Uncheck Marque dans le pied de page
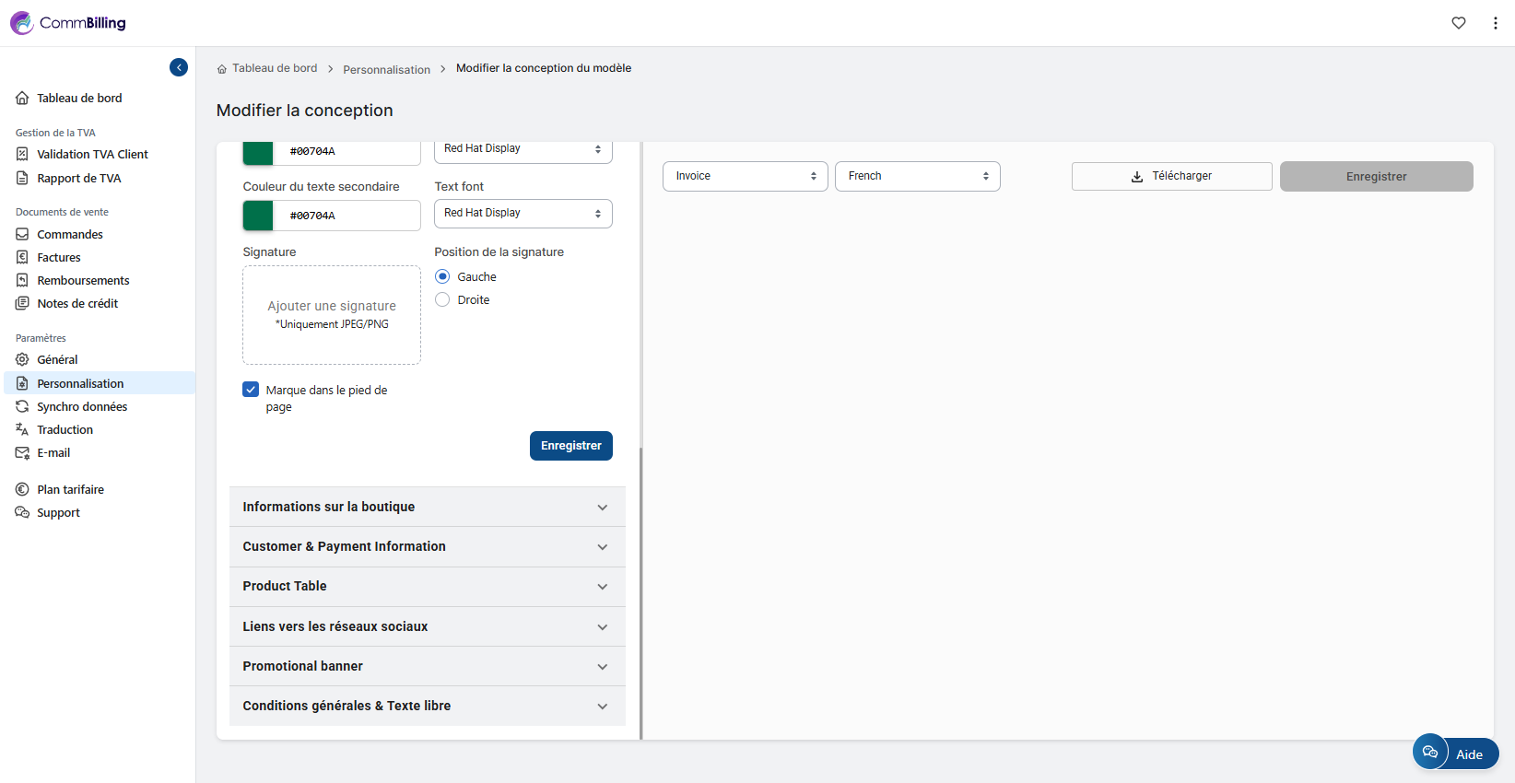 click(251, 390)
